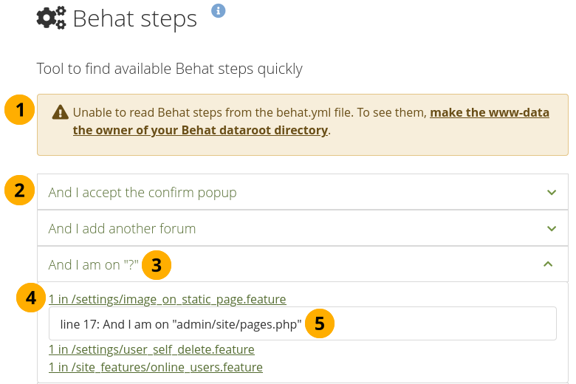The height and width of the screenshot is (384, 576).
Task: Open the "And I accept the confirm popup" step
Action: [x=143, y=193]
